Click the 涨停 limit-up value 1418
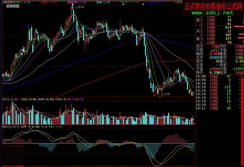The width and height of the screenshot is (244, 167). click(238, 73)
